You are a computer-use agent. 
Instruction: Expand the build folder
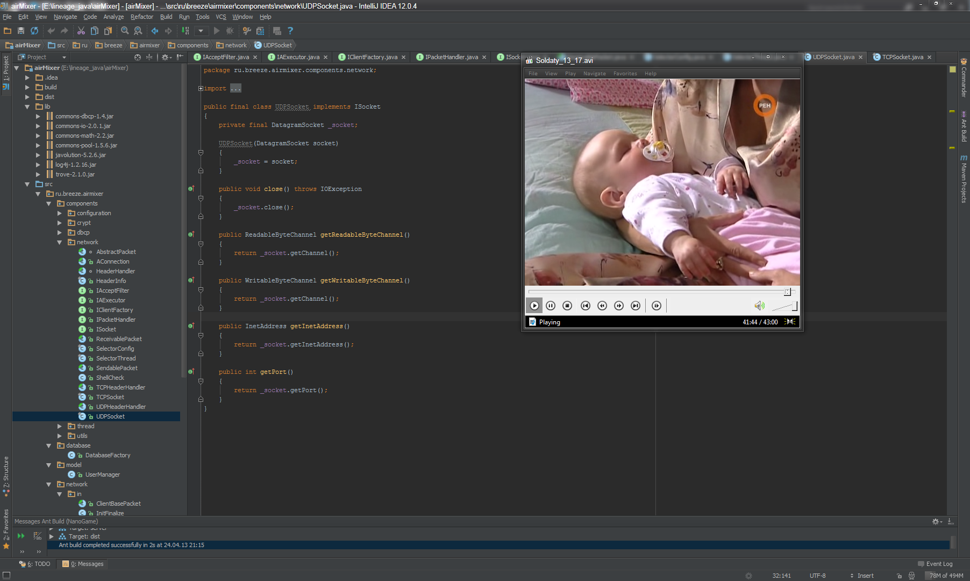pos(27,87)
